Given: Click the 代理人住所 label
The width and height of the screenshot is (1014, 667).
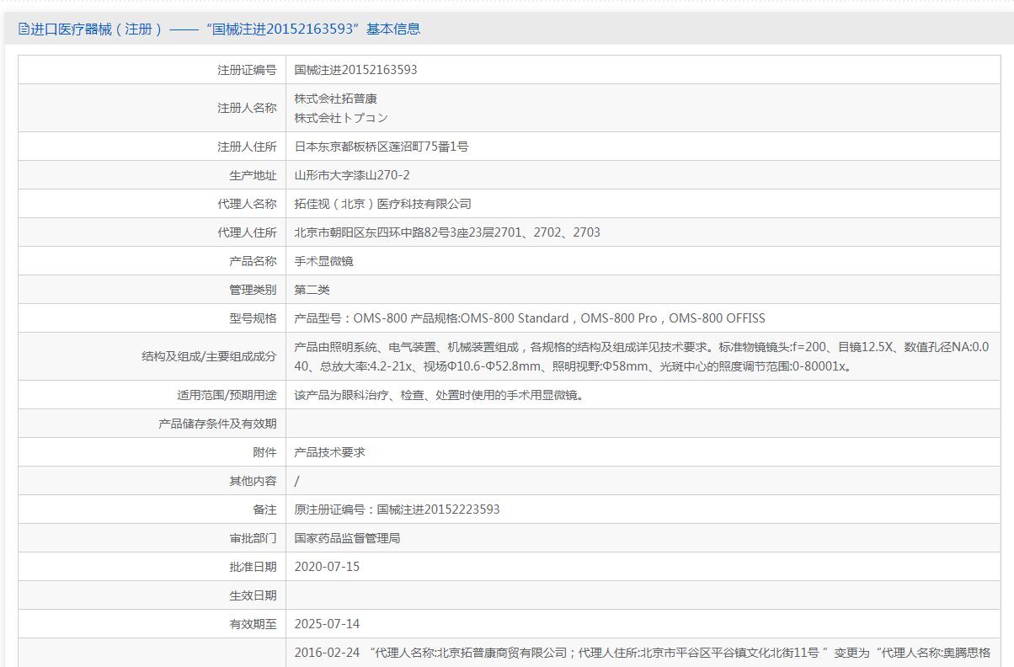Looking at the screenshot, I should (x=247, y=232).
